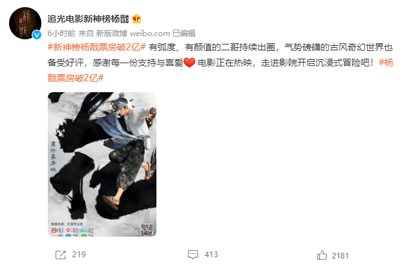Viewport: 404px width, 265px height.
Task: Open hashtag #新神榜杨戬票房破2亿# topic
Action: [97, 47]
